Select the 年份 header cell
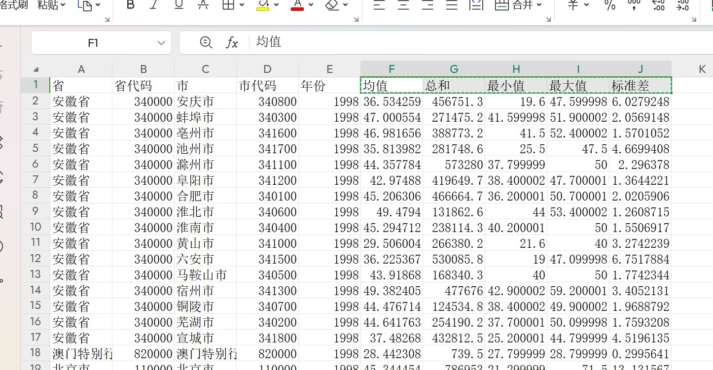Viewport: 713px width, 370px height. [329, 85]
